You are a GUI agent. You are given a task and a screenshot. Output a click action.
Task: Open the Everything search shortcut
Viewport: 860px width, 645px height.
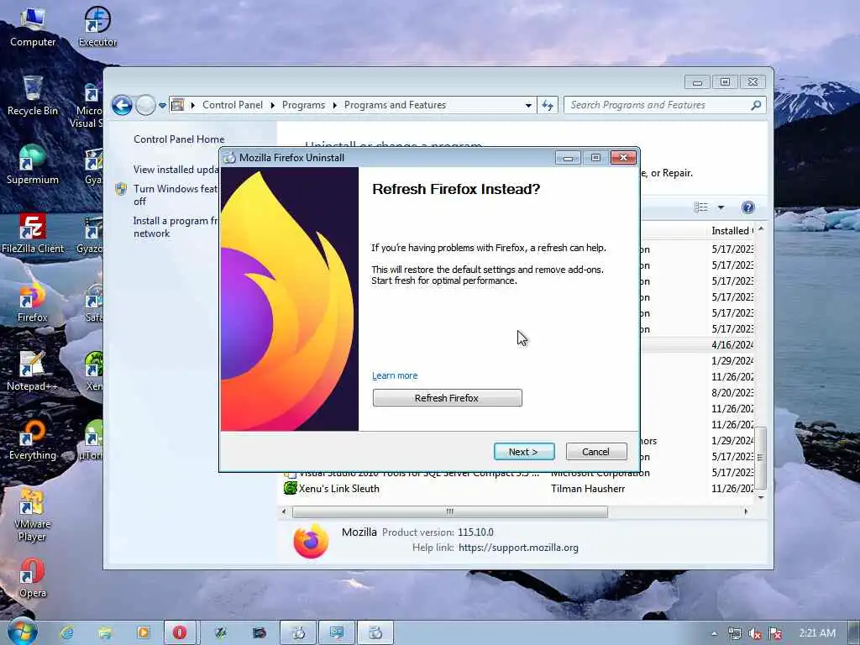pyautogui.click(x=33, y=440)
